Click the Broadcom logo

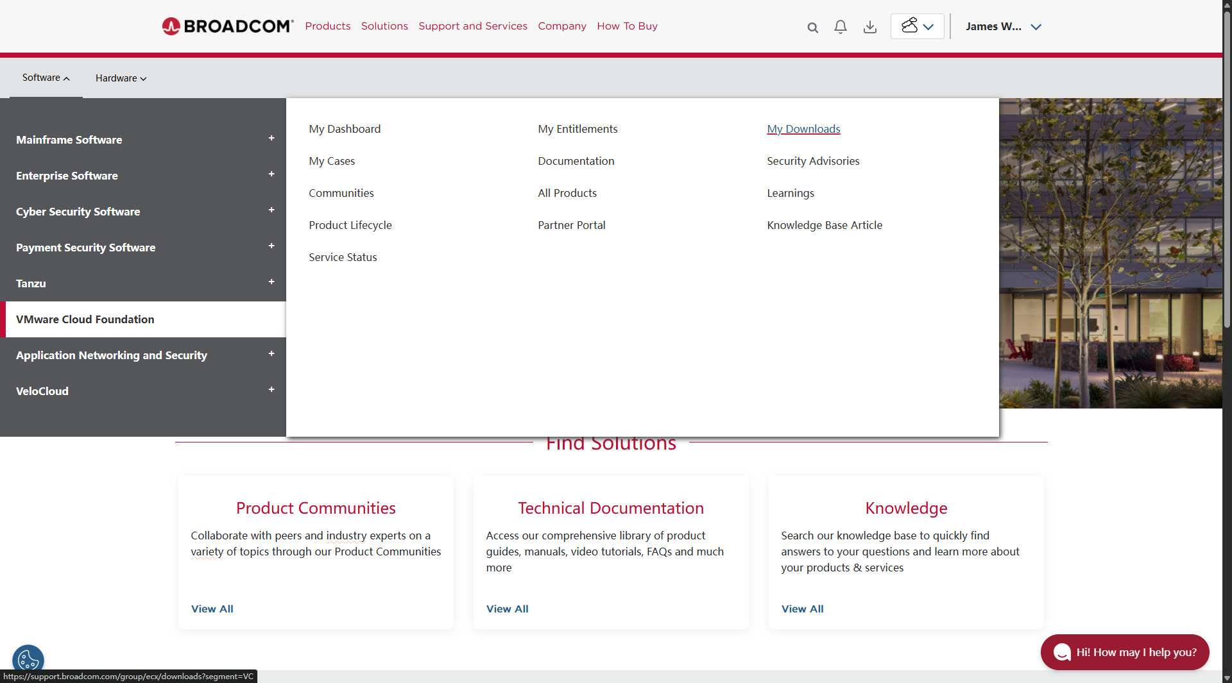tap(227, 26)
